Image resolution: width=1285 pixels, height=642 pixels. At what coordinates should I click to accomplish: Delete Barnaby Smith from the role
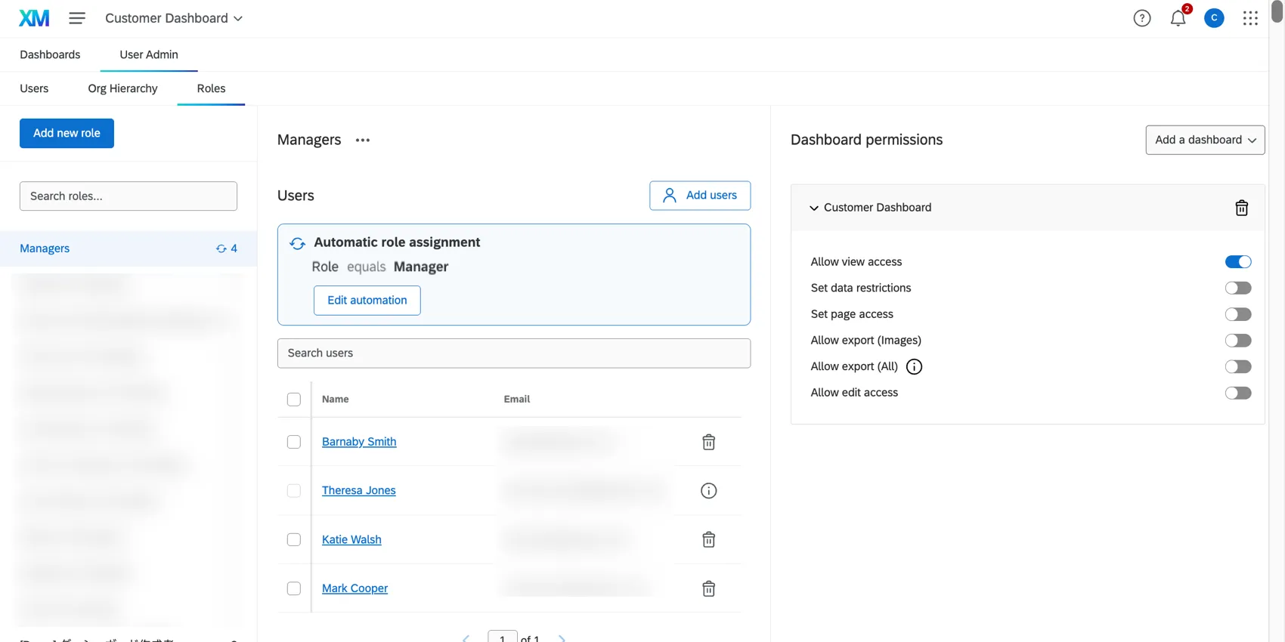(x=708, y=442)
